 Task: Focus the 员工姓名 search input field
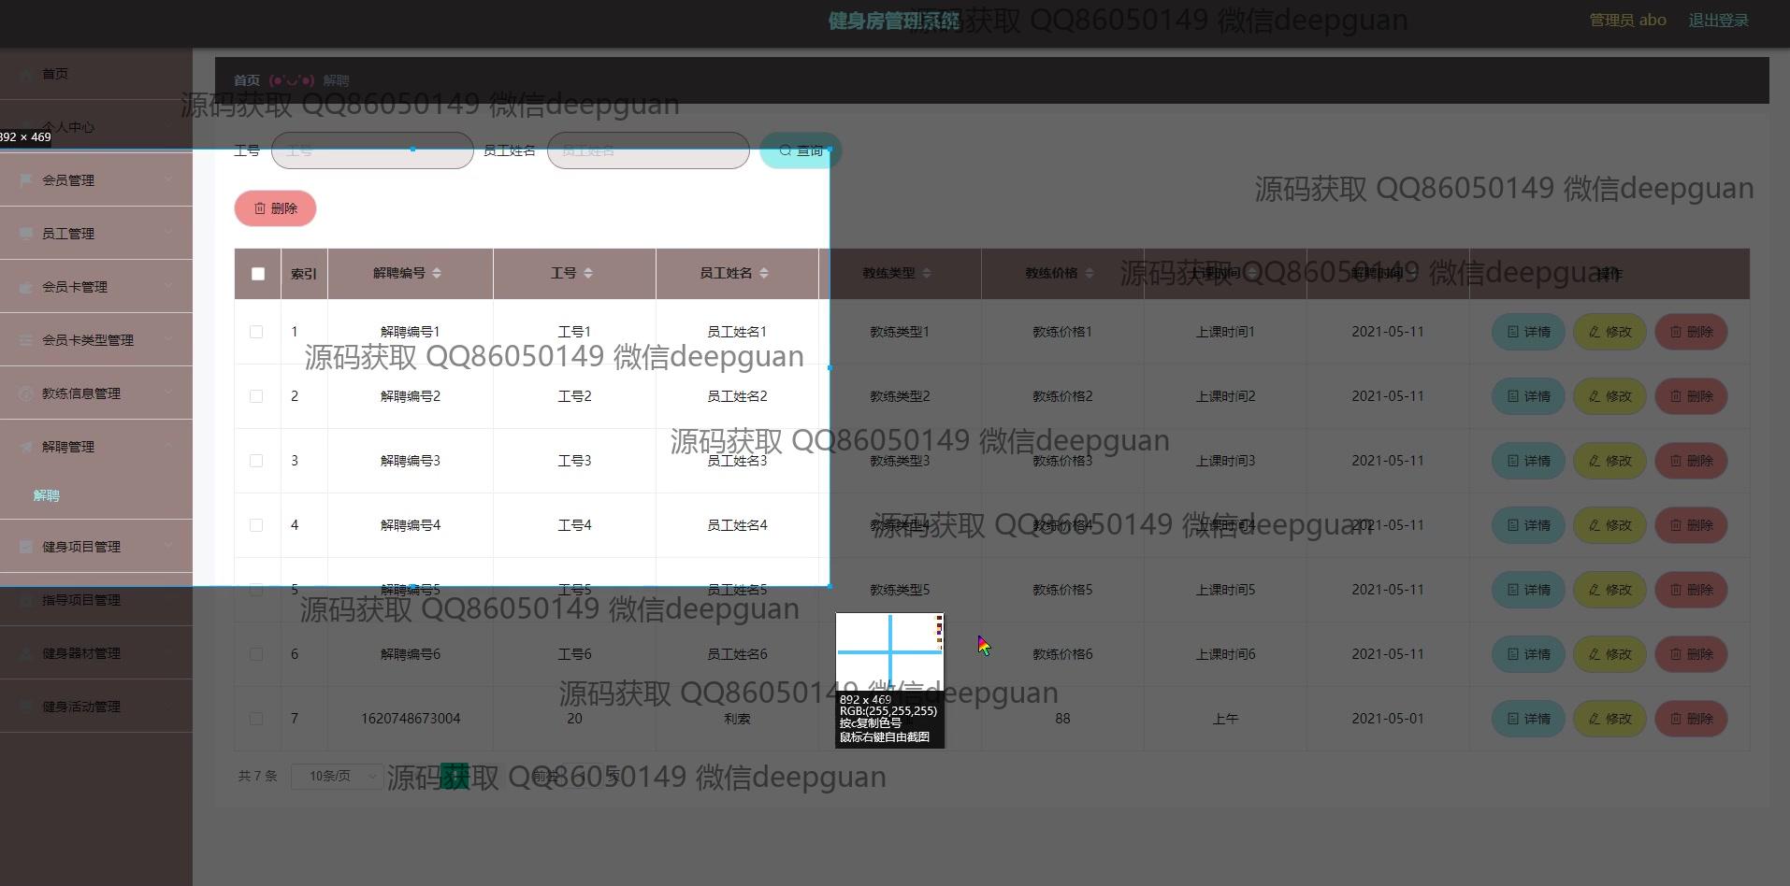pyautogui.click(x=648, y=150)
